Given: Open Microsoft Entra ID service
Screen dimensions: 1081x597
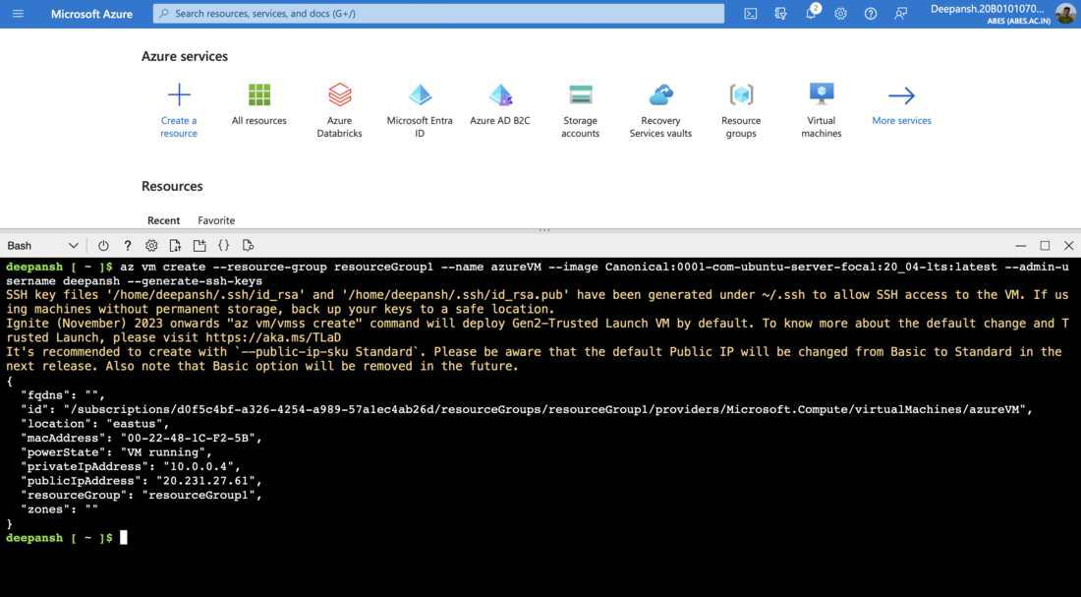Looking at the screenshot, I should coord(420,109).
